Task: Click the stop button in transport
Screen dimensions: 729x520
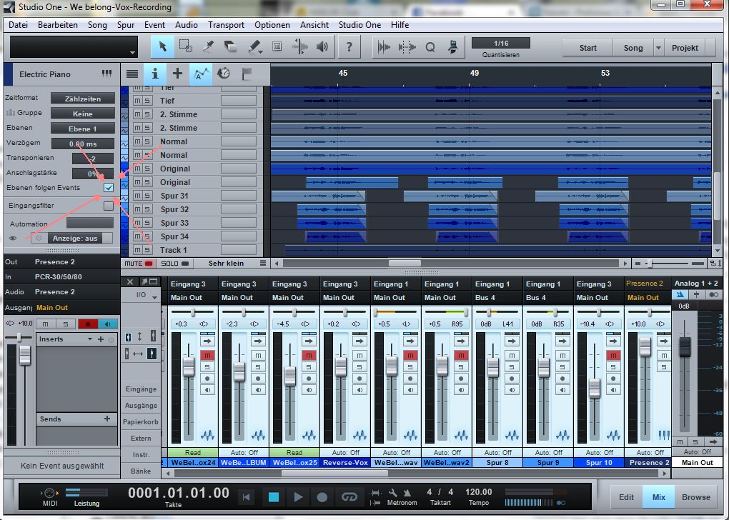Action: pyautogui.click(x=274, y=497)
